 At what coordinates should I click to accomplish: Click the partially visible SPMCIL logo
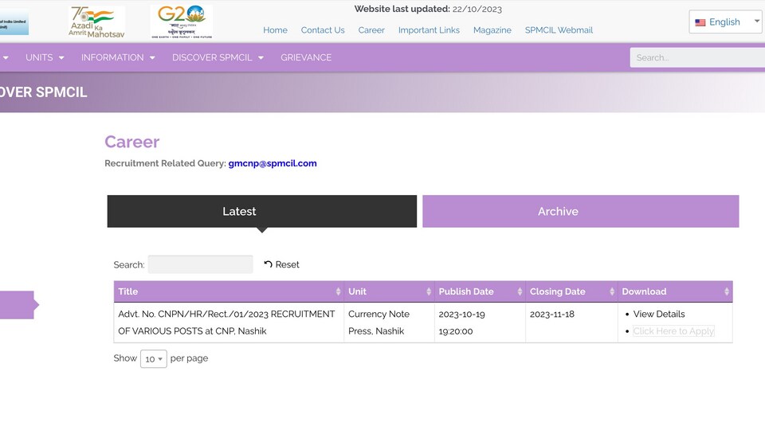point(14,22)
